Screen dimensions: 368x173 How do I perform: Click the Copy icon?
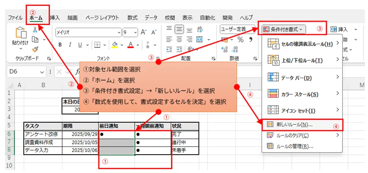pyautogui.click(x=35, y=40)
